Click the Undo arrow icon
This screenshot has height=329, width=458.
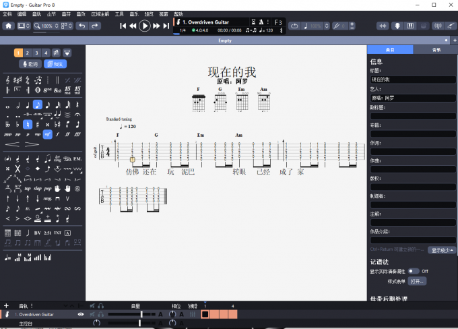(x=81, y=26)
